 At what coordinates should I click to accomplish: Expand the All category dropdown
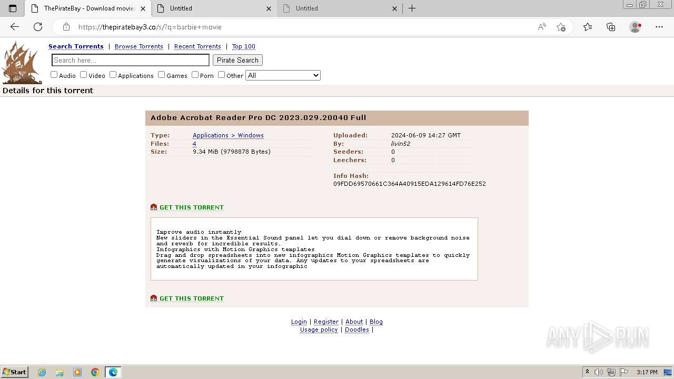tap(283, 75)
